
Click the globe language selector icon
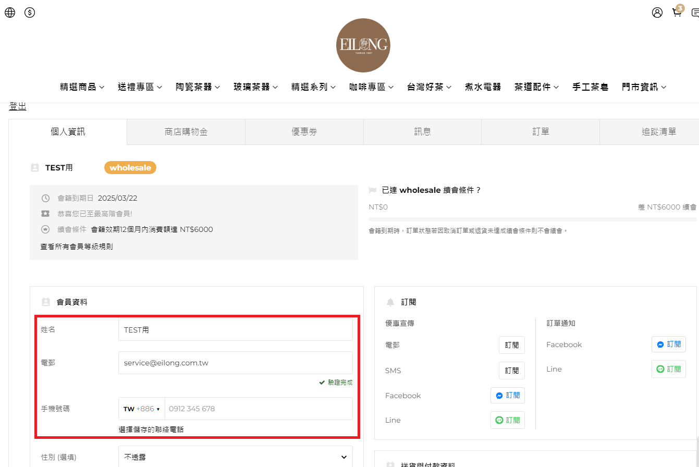[x=10, y=13]
